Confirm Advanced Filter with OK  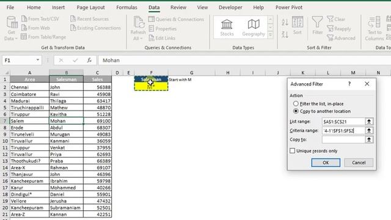click(x=326, y=163)
